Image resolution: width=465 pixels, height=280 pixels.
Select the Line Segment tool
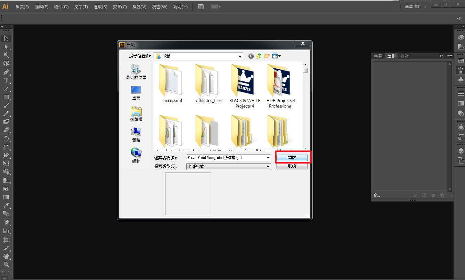coord(6,89)
